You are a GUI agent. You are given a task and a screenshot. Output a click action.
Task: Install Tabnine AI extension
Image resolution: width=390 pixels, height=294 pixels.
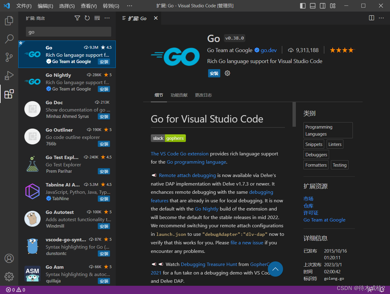pyautogui.click(x=104, y=199)
